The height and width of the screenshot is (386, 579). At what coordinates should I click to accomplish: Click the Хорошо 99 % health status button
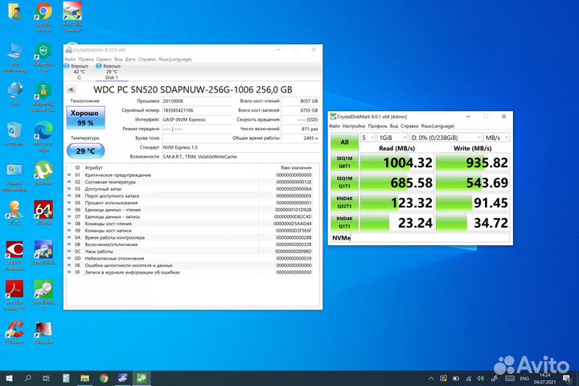(x=85, y=117)
